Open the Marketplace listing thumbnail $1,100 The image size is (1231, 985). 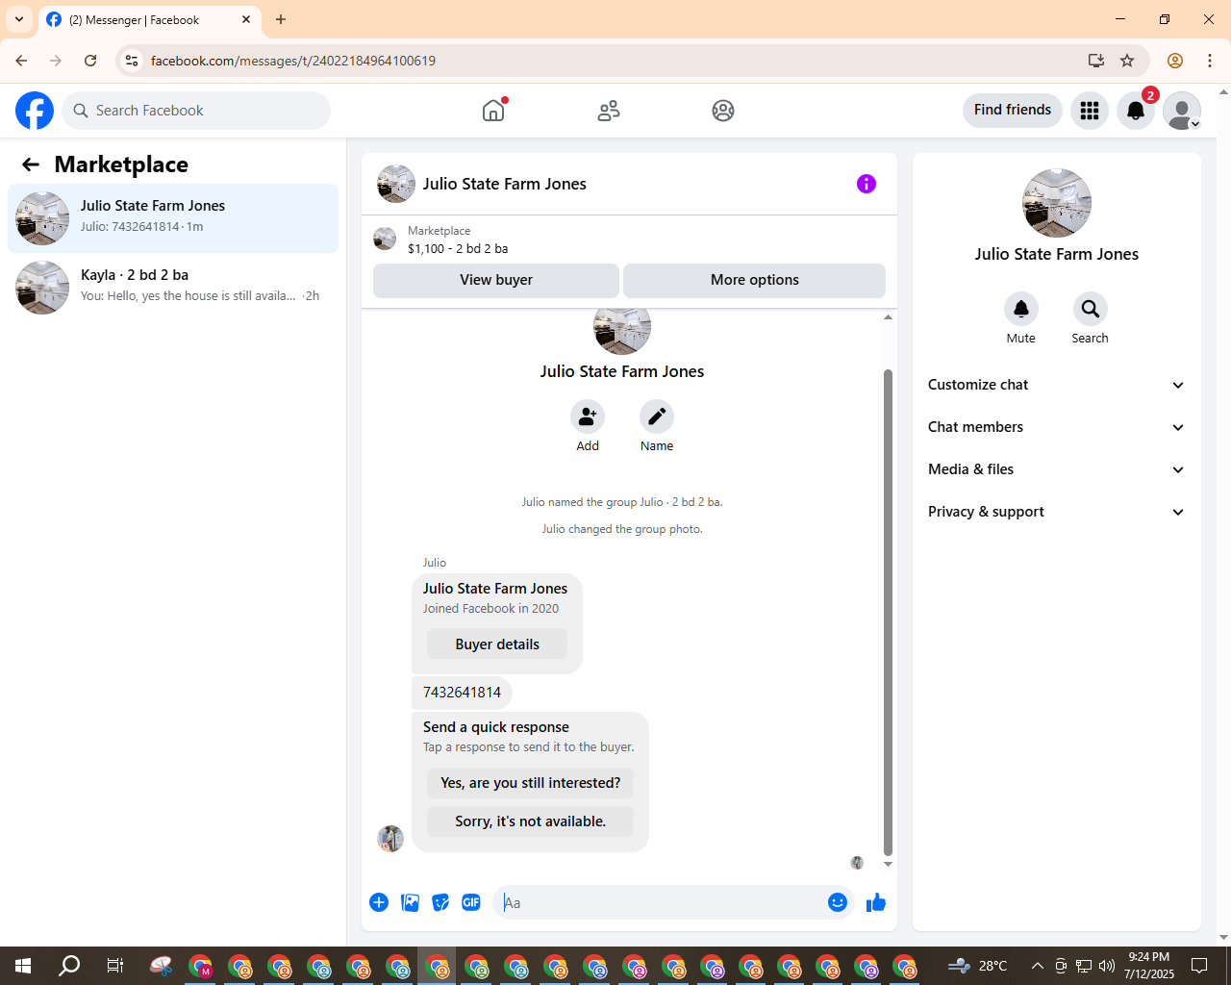click(385, 239)
